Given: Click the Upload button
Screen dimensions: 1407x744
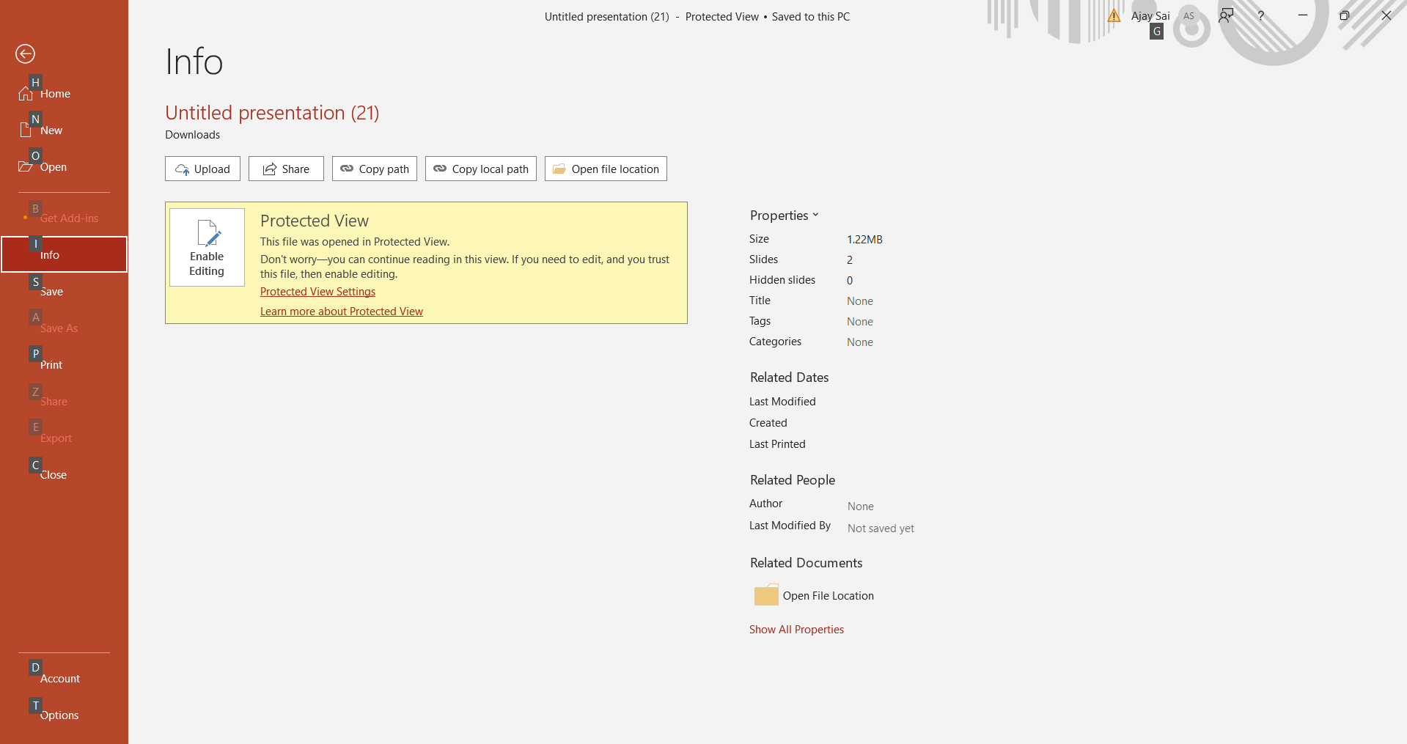Looking at the screenshot, I should tap(202, 169).
